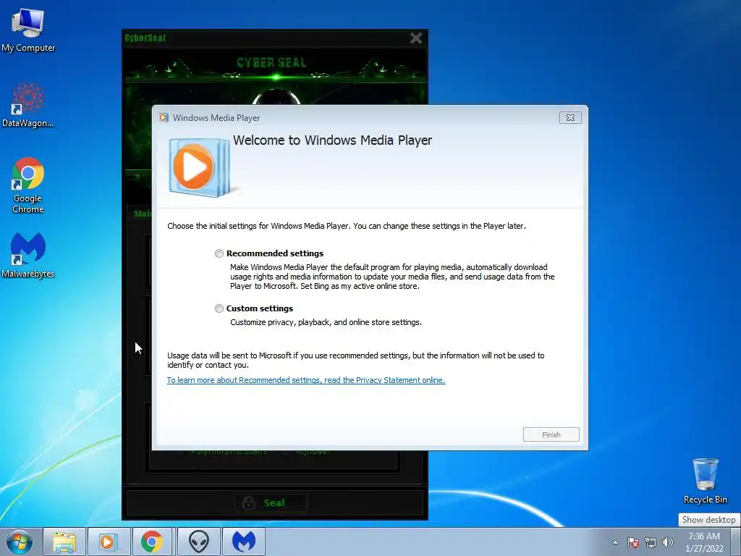741x556 pixels.
Task: Open the Windows Start menu
Action: (x=19, y=542)
